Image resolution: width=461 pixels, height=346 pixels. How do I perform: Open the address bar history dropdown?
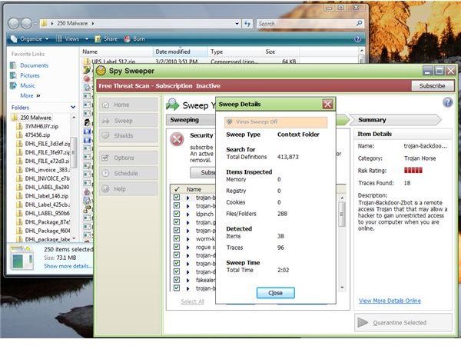tap(237, 24)
